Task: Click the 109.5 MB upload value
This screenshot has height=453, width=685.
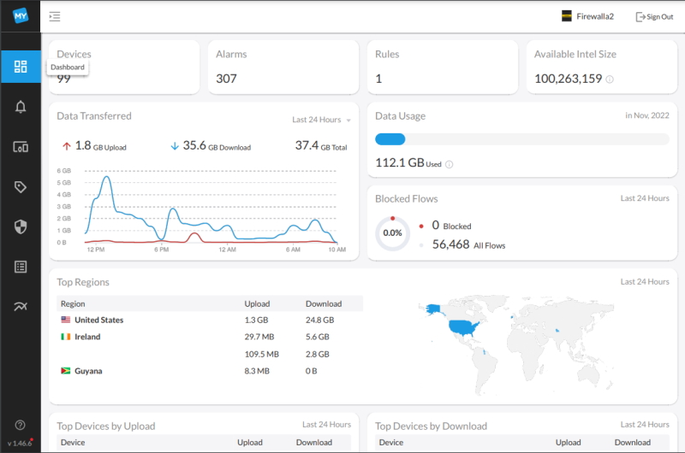Action: click(x=261, y=354)
